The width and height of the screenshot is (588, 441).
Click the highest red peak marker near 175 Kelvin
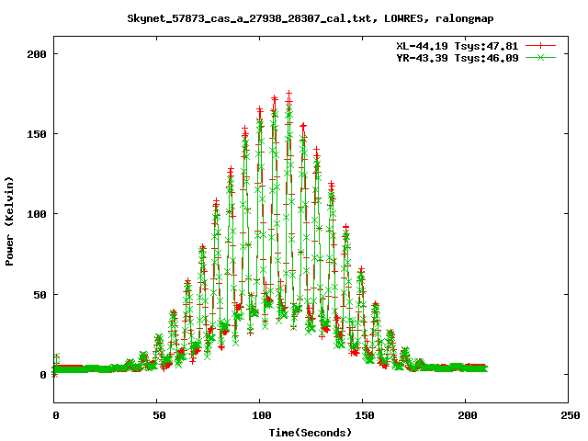[288, 94]
